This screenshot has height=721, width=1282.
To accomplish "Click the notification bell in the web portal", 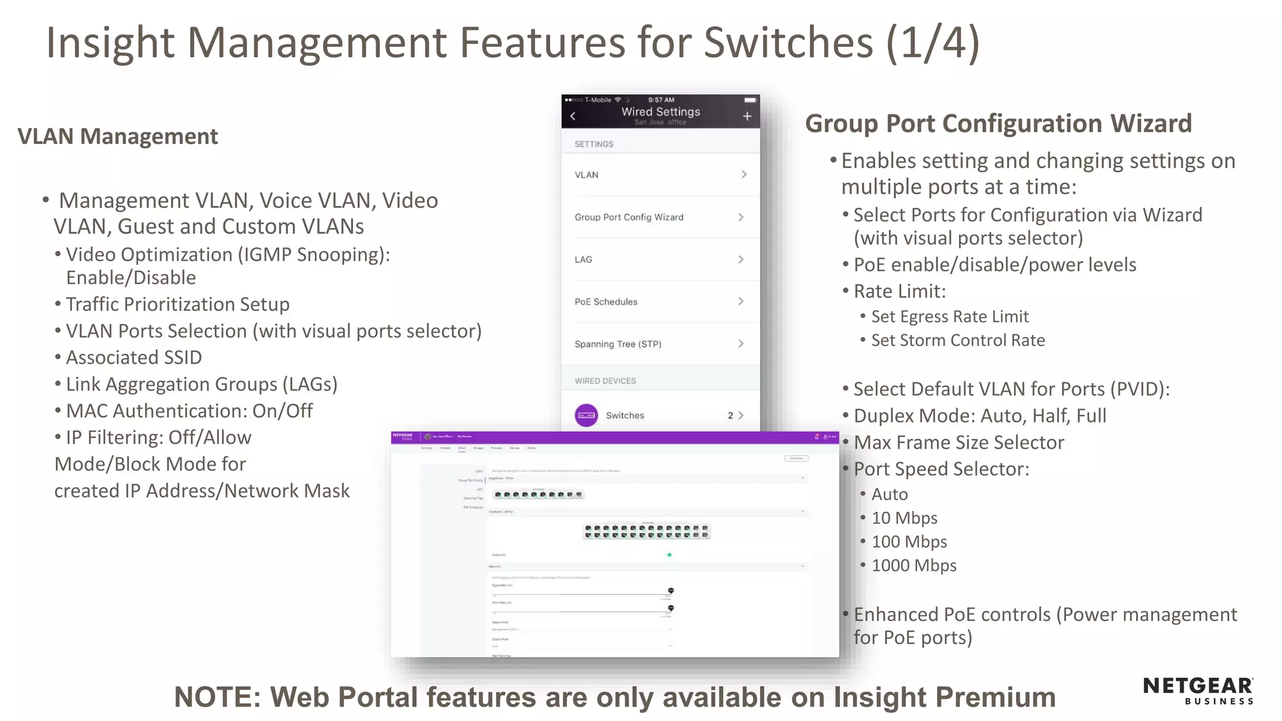I will point(817,436).
